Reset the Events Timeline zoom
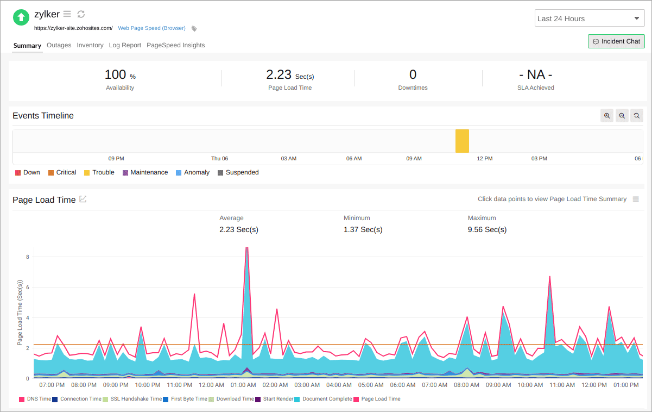 pyautogui.click(x=636, y=115)
